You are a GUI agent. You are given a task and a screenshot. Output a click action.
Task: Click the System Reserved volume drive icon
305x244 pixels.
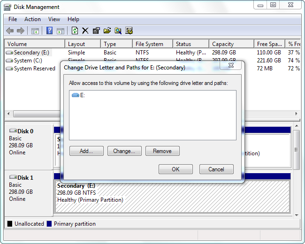pyautogui.click(x=9, y=69)
